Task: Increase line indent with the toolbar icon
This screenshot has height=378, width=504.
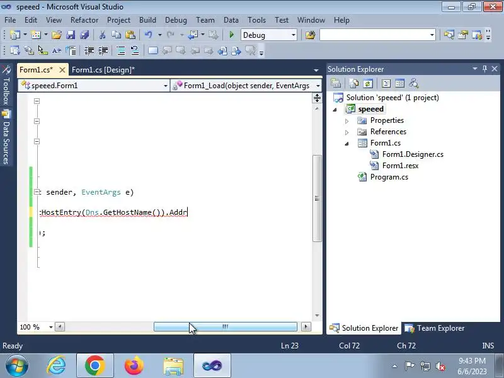Action: [103, 50]
